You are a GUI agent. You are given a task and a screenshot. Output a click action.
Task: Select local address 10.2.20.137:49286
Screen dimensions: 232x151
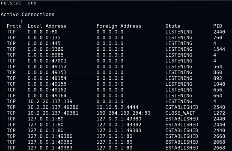pyautogui.click(x=53, y=107)
